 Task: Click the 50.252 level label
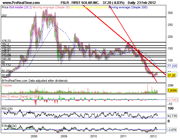6,71
